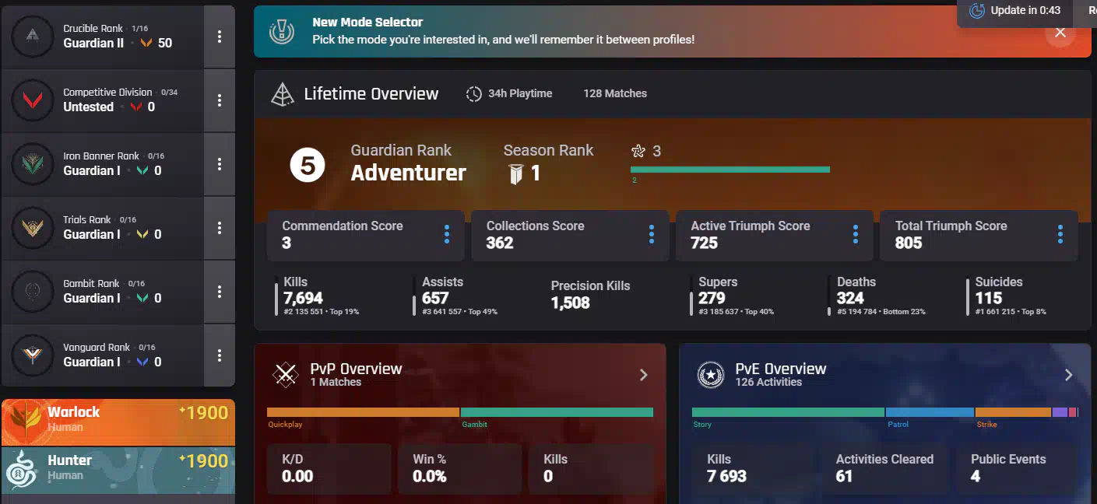Click the Vanguard Rank blue chevron points icon
Image resolution: width=1097 pixels, height=504 pixels.
tap(142, 362)
